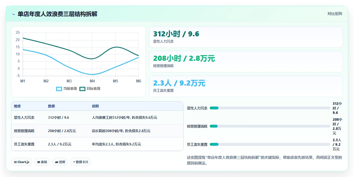The width and height of the screenshot is (354, 177).
Task: Click text 人均浪费工时312小时/年
Action: (111, 117)
